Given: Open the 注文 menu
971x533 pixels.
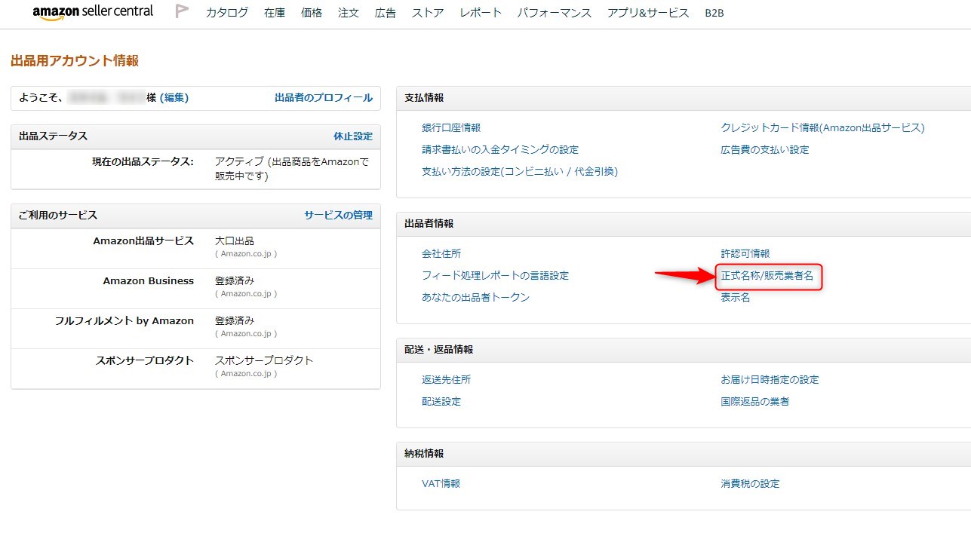Looking at the screenshot, I should (349, 13).
